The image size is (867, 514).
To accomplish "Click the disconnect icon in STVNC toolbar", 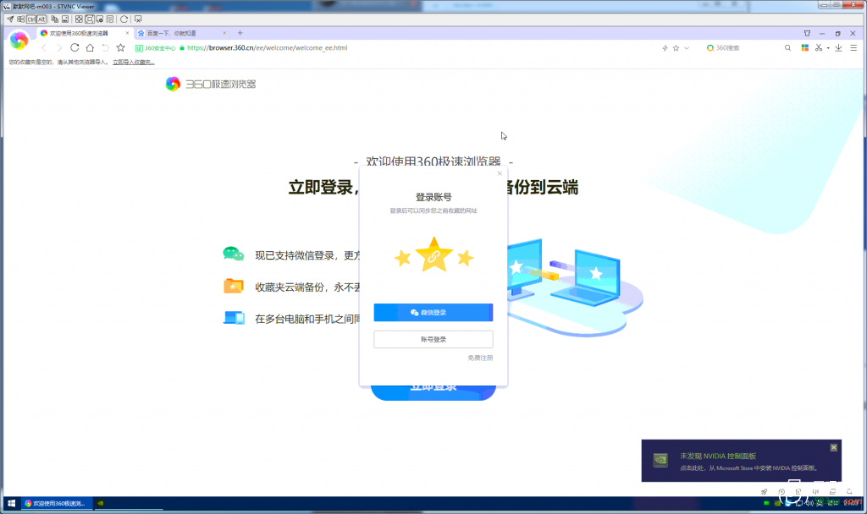I will 138,19.
